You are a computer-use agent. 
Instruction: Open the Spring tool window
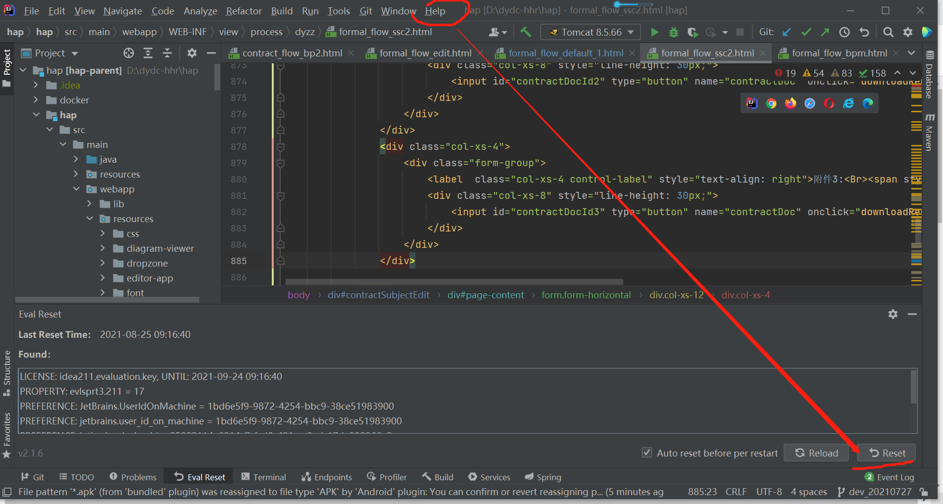click(x=543, y=477)
